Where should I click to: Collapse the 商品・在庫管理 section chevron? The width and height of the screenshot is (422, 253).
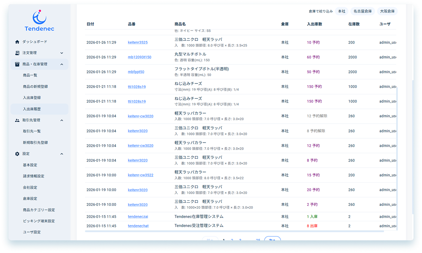62,64
